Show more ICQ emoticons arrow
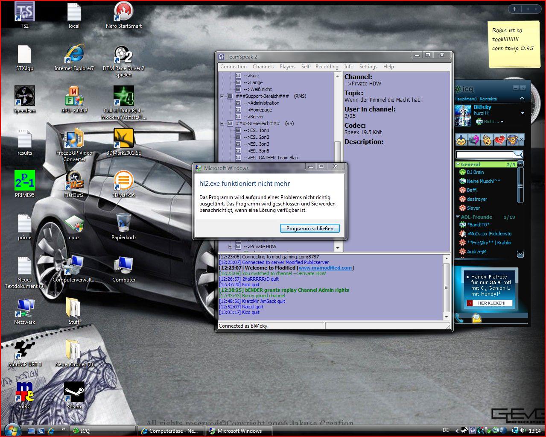The height and width of the screenshot is (437, 546). [522, 140]
